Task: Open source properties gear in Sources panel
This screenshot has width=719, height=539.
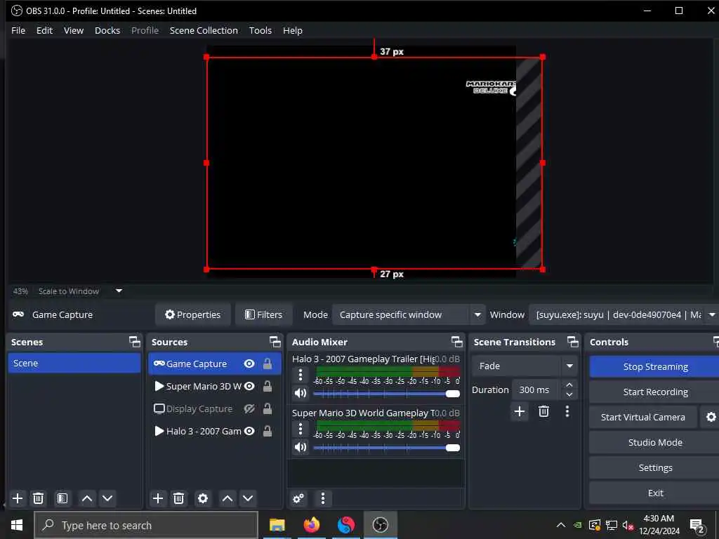Action: pyautogui.click(x=203, y=498)
